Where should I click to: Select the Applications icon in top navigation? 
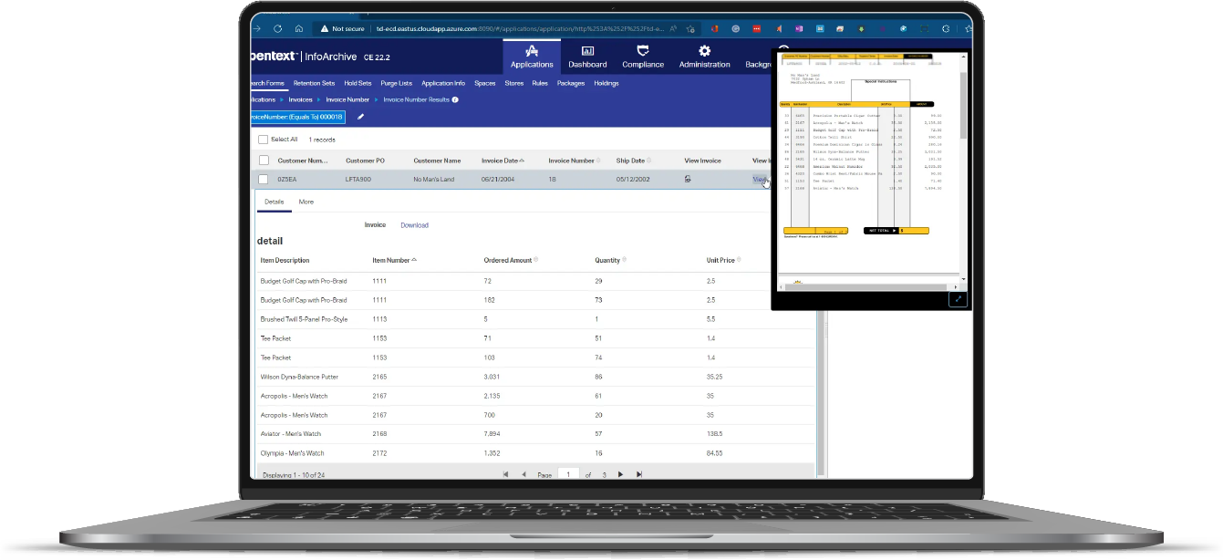pos(532,52)
